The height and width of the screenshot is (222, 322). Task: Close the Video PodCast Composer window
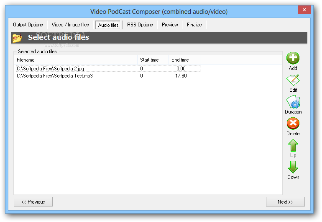[304, 10]
